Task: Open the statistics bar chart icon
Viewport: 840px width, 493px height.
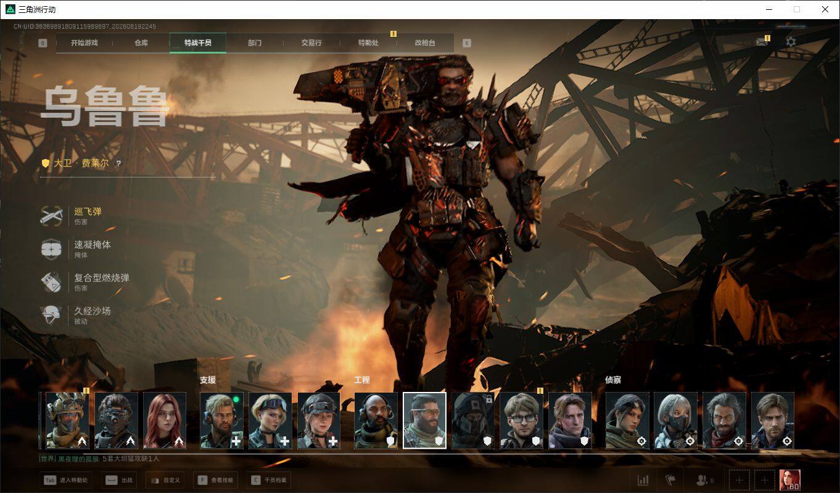Action: 643,480
